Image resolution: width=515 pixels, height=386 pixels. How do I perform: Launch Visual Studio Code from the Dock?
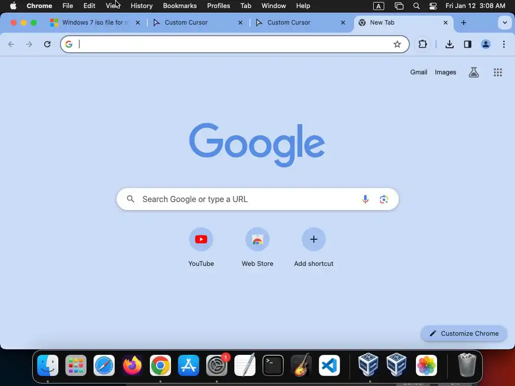329,365
